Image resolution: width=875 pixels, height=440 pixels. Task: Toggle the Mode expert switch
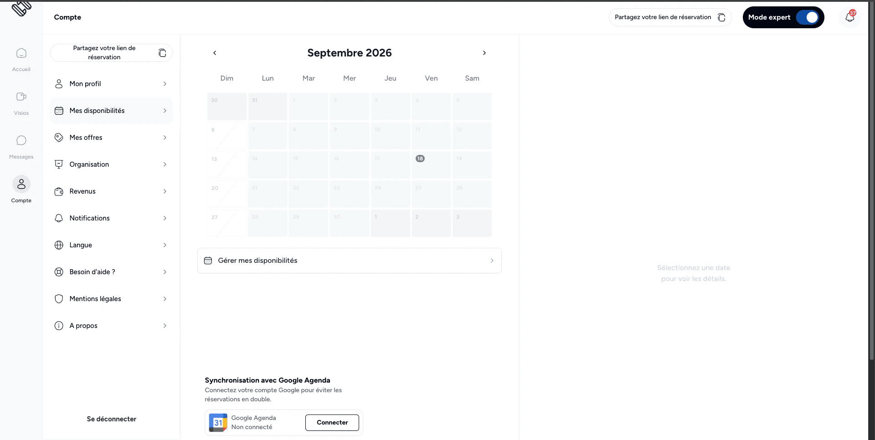pyautogui.click(x=808, y=17)
